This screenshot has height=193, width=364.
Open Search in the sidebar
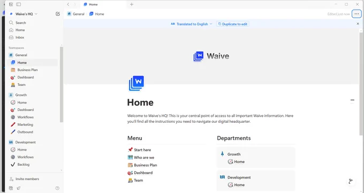point(21,23)
